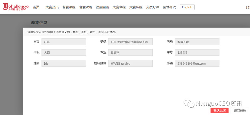Open the 首页 menu item
The width and height of the screenshot is (250, 115).
tap(36, 7)
